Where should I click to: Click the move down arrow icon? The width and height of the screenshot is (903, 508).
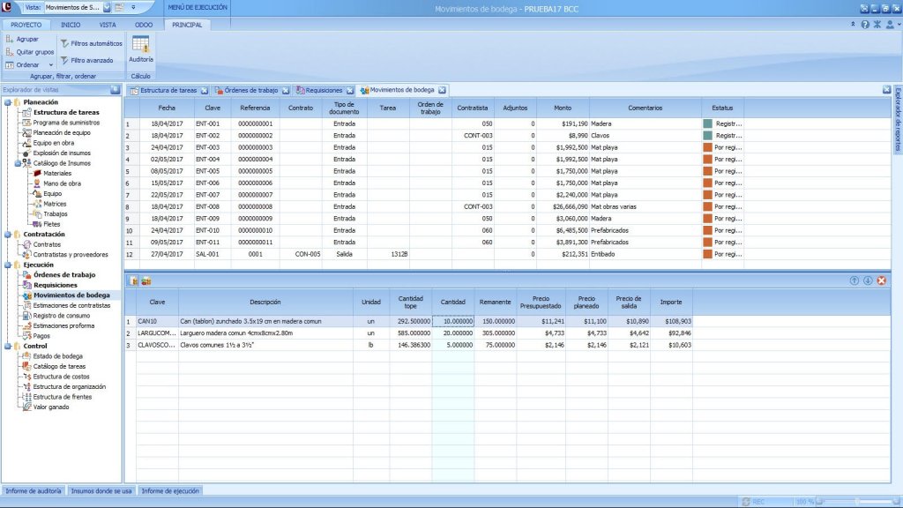coord(868,280)
